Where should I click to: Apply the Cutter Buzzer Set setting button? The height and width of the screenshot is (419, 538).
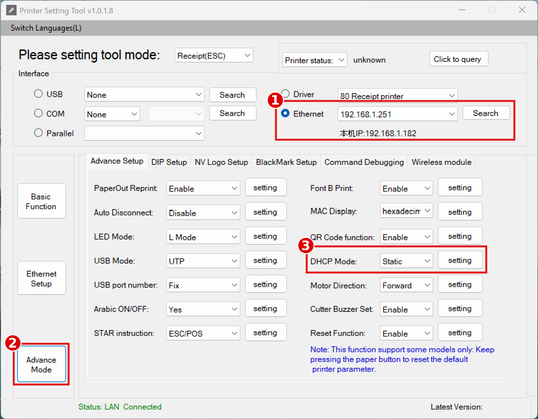point(460,308)
